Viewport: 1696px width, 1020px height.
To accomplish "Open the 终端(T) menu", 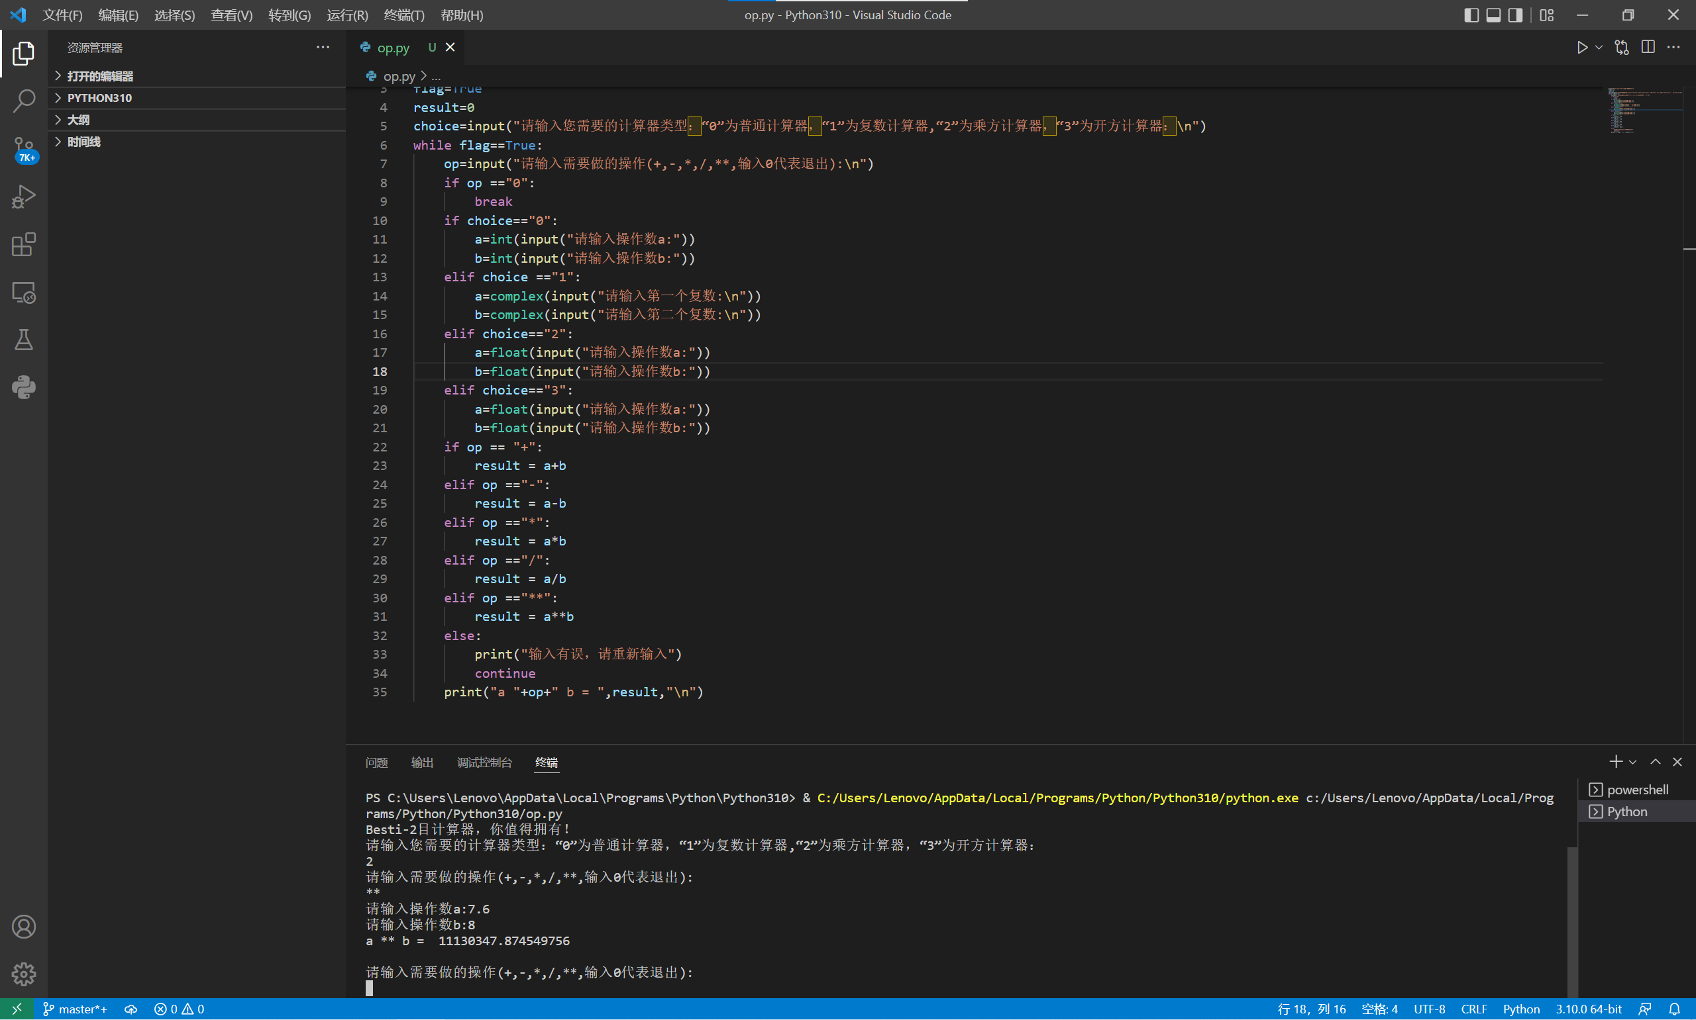I will tap(403, 15).
